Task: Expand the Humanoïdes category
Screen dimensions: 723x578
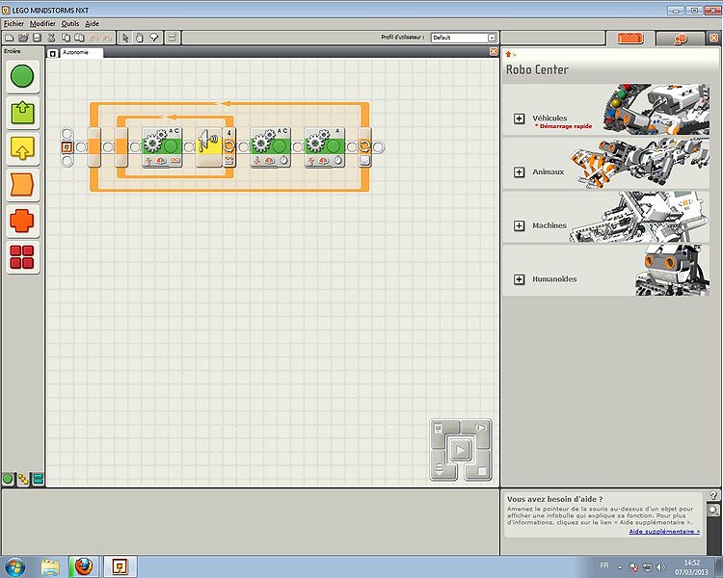Action: tap(520, 279)
